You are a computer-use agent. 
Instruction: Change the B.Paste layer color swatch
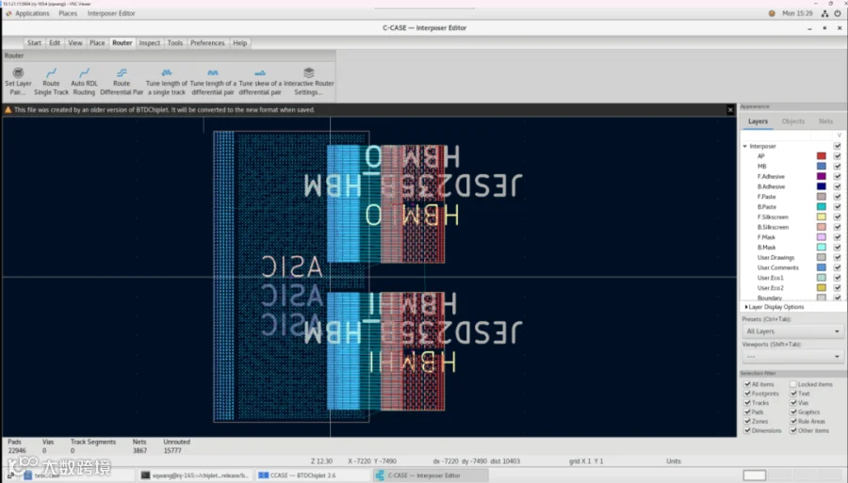pos(821,207)
